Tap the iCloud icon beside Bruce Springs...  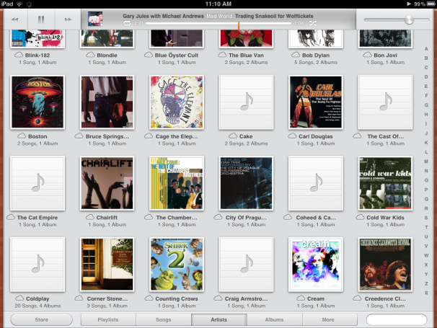79,136
